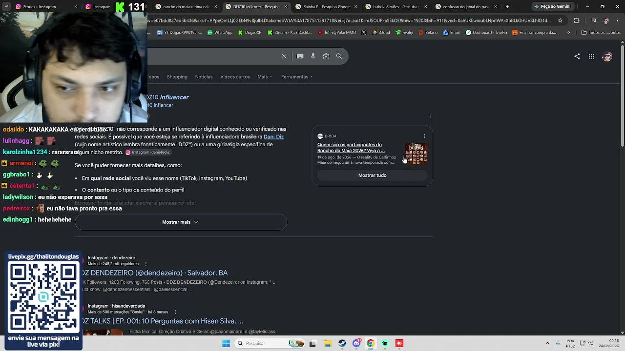Open the DDZ TALKS EP. 001 result
Screen dimensions: 625x351
pos(162,321)
